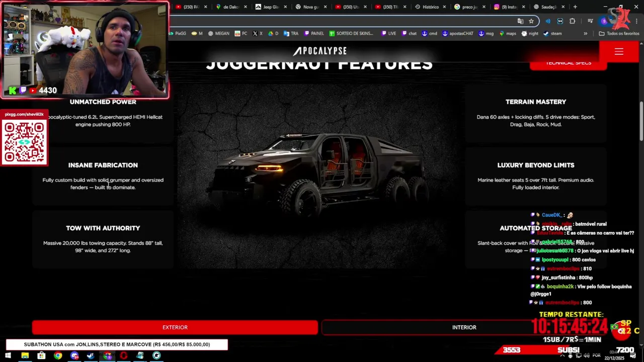Switch to the preco ju Google tab
The image size is (644, 362).
[469, 7]
